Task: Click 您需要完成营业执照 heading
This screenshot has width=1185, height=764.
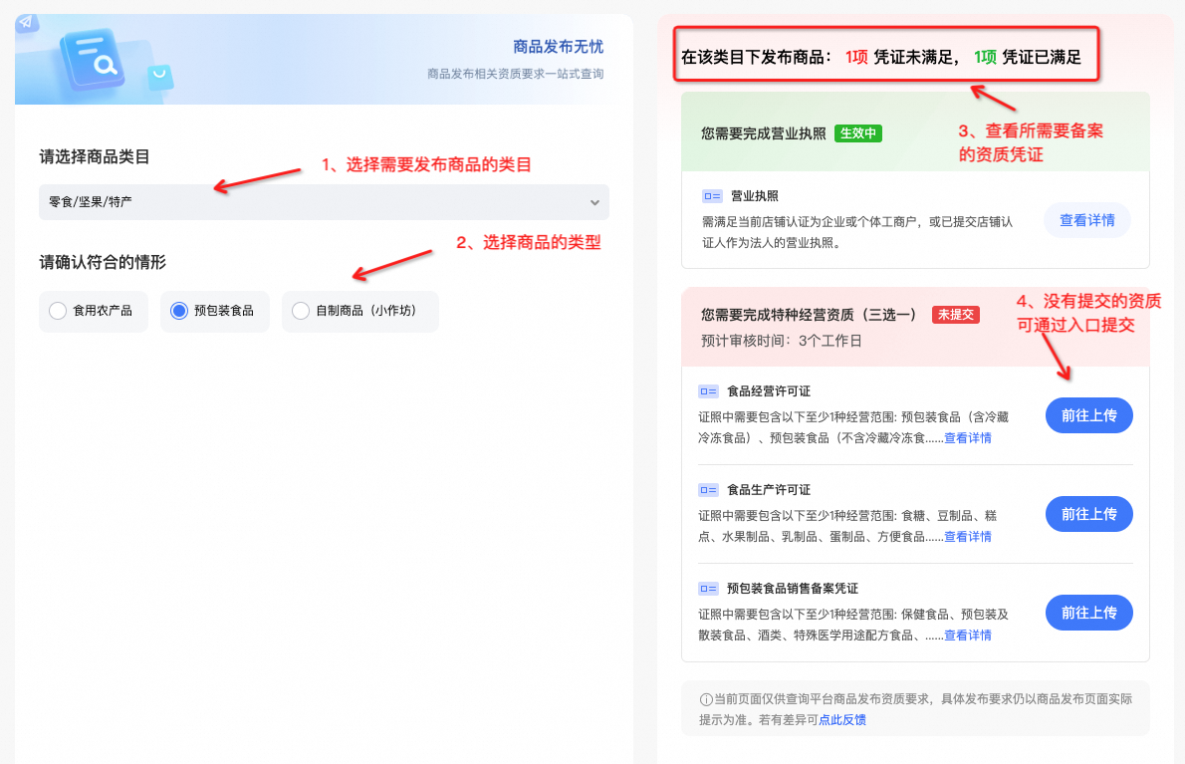Action: pyautogui.click(x=764, y=133)
